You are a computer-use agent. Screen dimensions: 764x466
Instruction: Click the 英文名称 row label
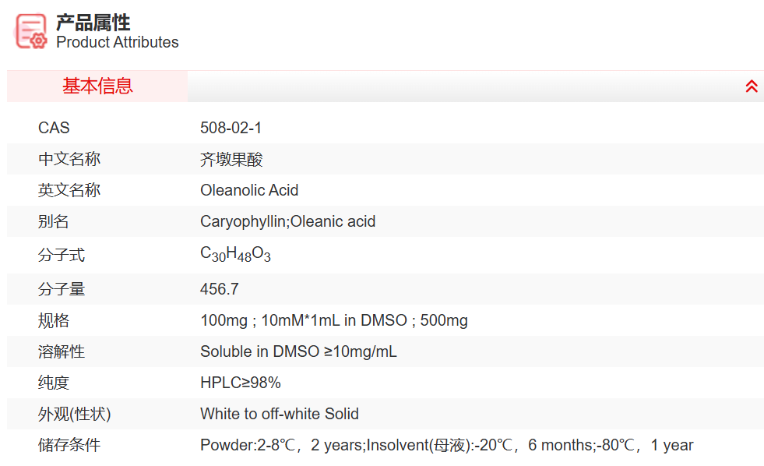(69, 190)
